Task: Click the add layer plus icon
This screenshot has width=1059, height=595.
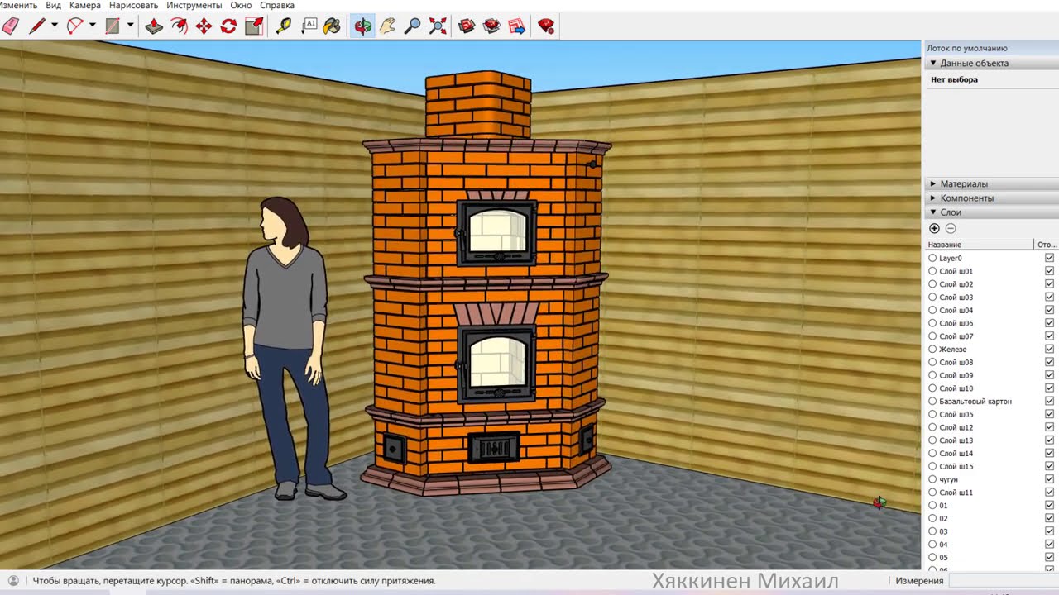Action: (x=934, y=228)
